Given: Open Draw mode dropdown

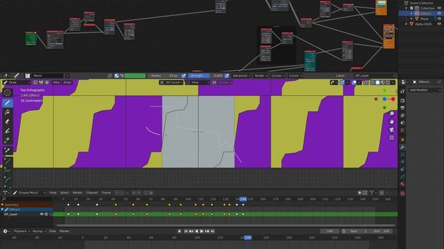Looking at the screenshot, I should [x=17, y=82].
